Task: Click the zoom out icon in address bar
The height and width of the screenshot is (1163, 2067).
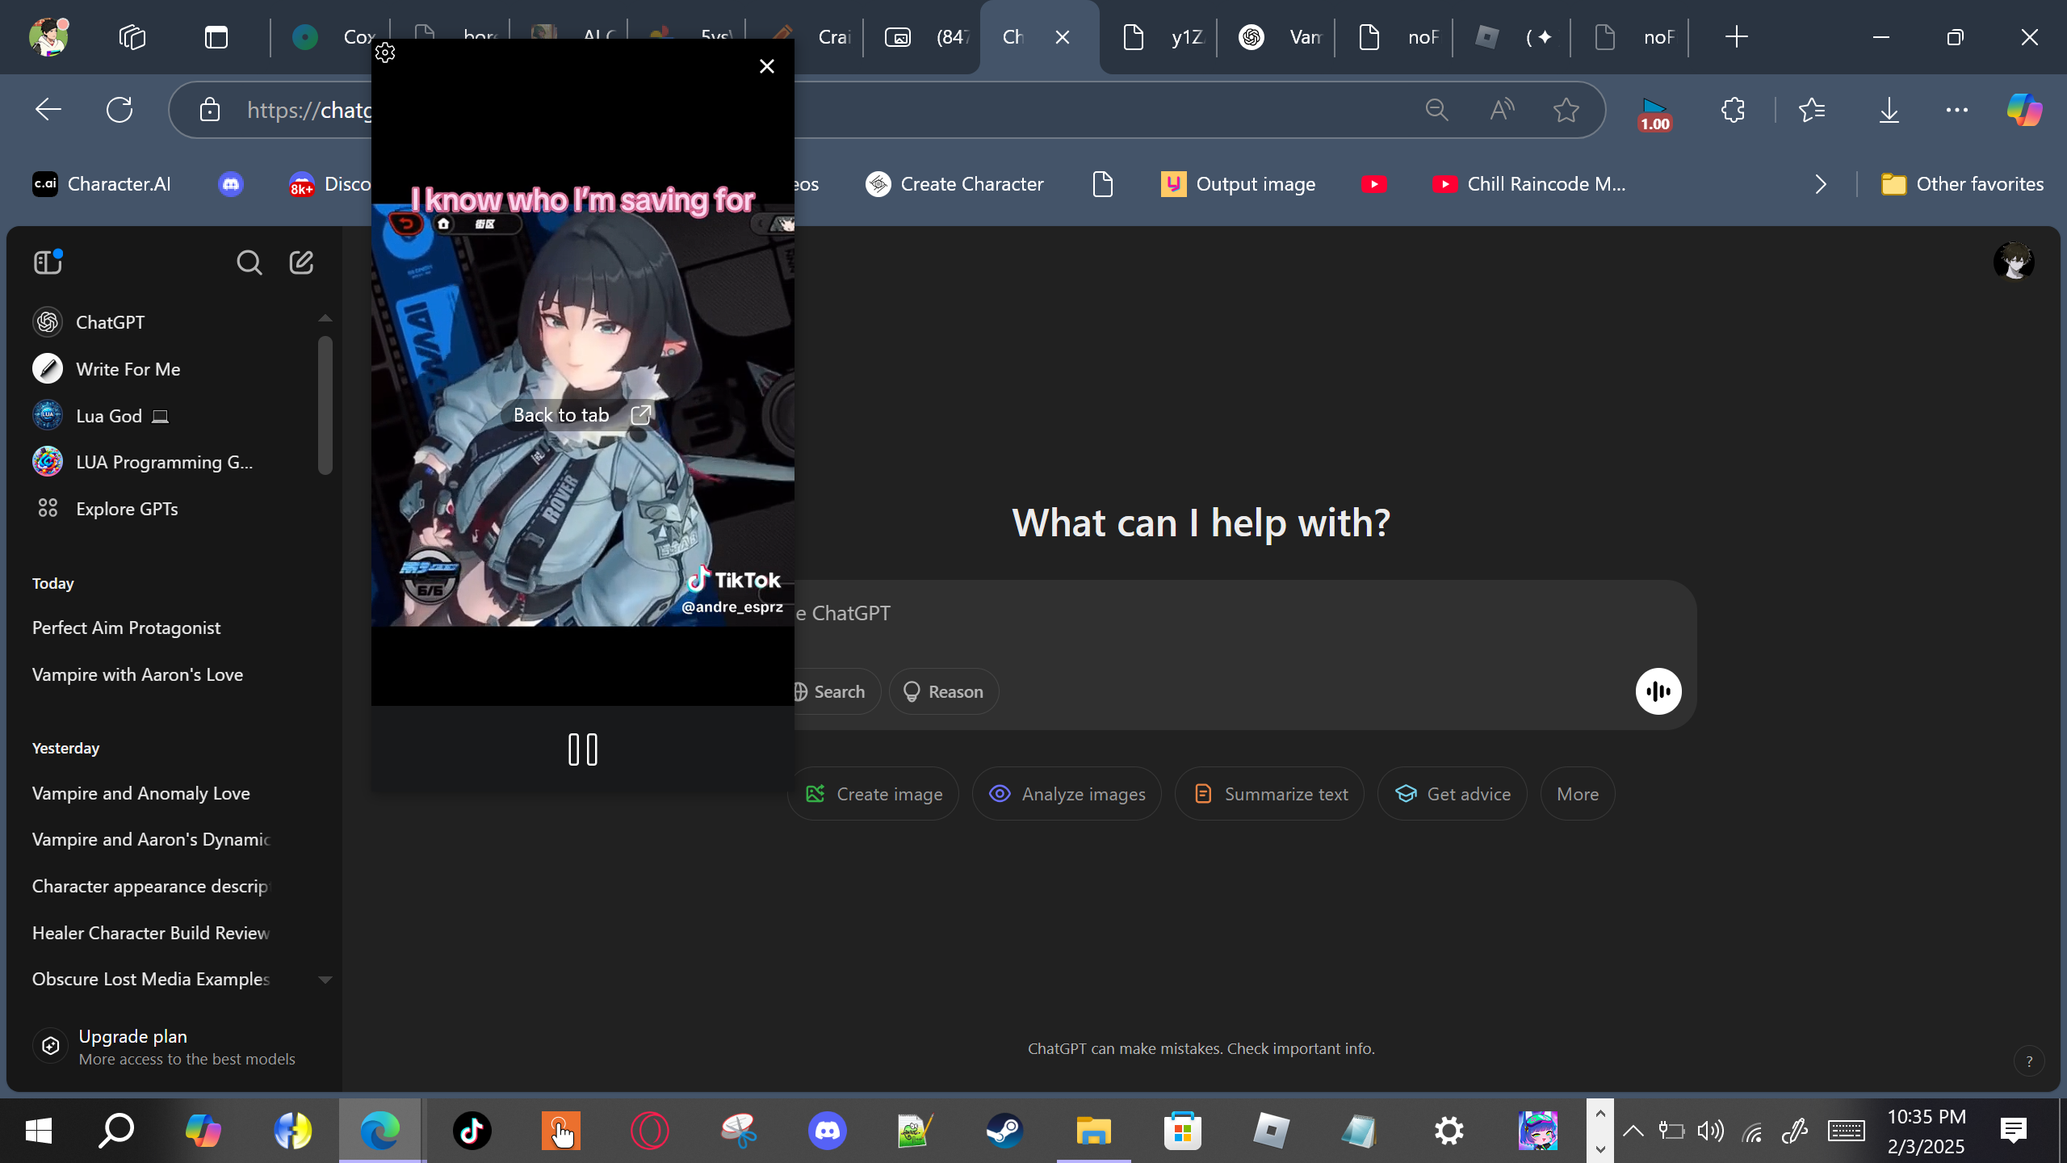Action: point(1436,110)
